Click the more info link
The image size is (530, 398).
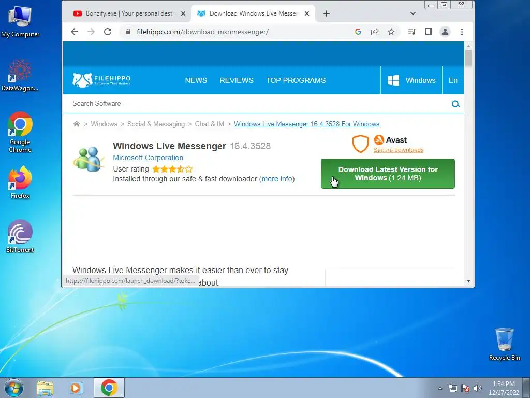pyautogui.click(x=277, y=179)
